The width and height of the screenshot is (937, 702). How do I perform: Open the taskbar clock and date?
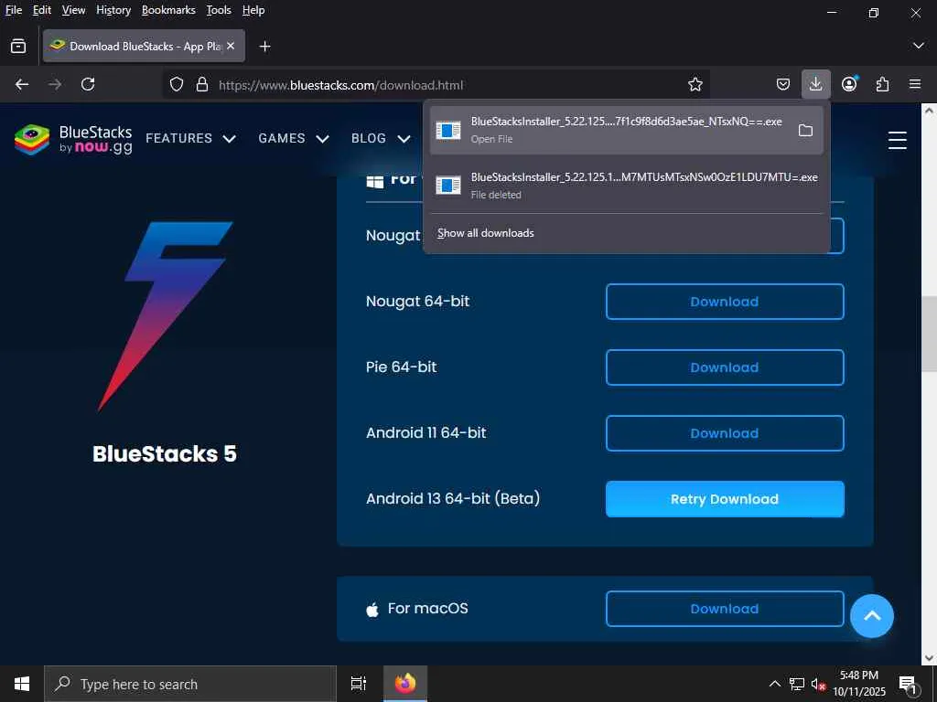[x=858, y=684]
